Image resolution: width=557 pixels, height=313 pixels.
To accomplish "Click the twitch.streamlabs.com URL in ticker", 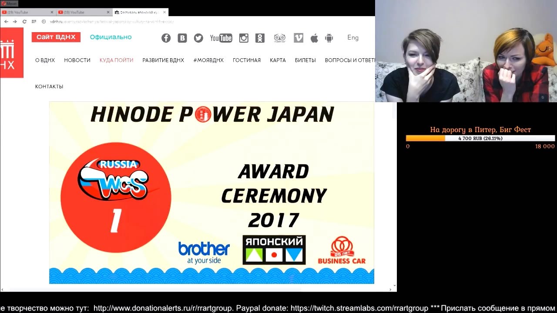I will pyautogui.click(x=359, y=308).
